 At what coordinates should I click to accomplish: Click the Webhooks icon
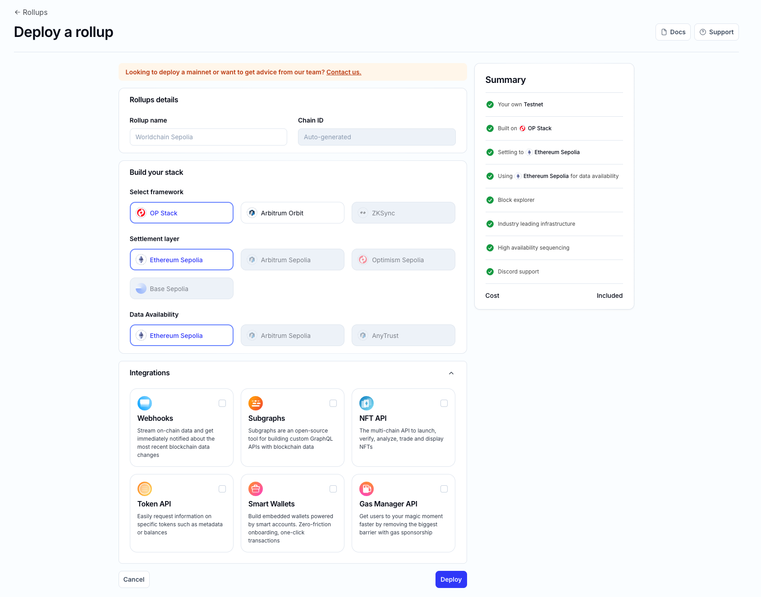(145, 403)
